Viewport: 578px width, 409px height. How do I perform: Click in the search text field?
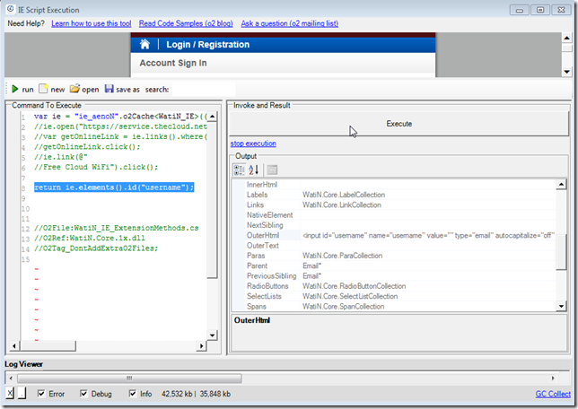pos(203,90)
